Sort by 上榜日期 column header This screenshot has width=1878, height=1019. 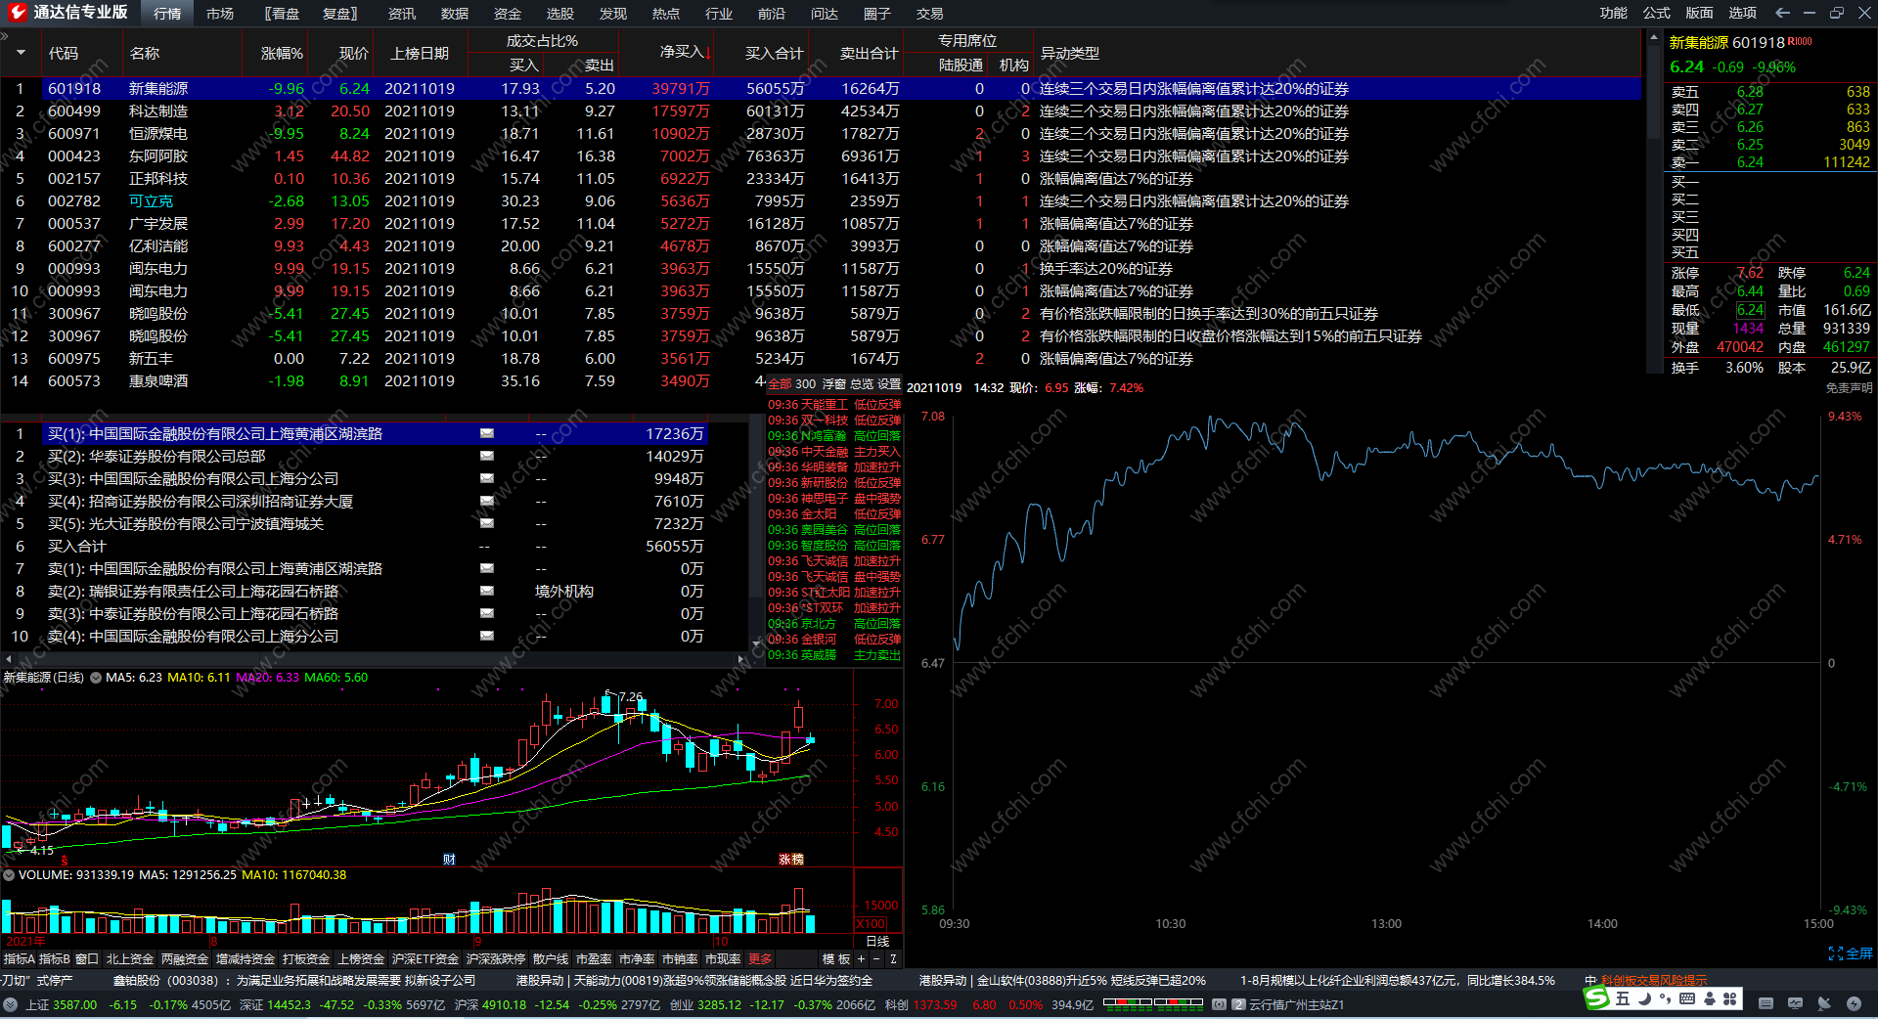(420, 53)
